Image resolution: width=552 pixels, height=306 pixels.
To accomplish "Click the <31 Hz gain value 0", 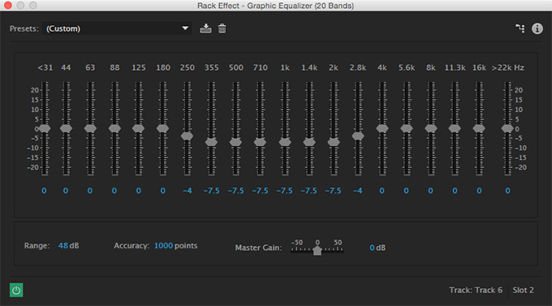I will pyautogui.click(x=44, y=191).
